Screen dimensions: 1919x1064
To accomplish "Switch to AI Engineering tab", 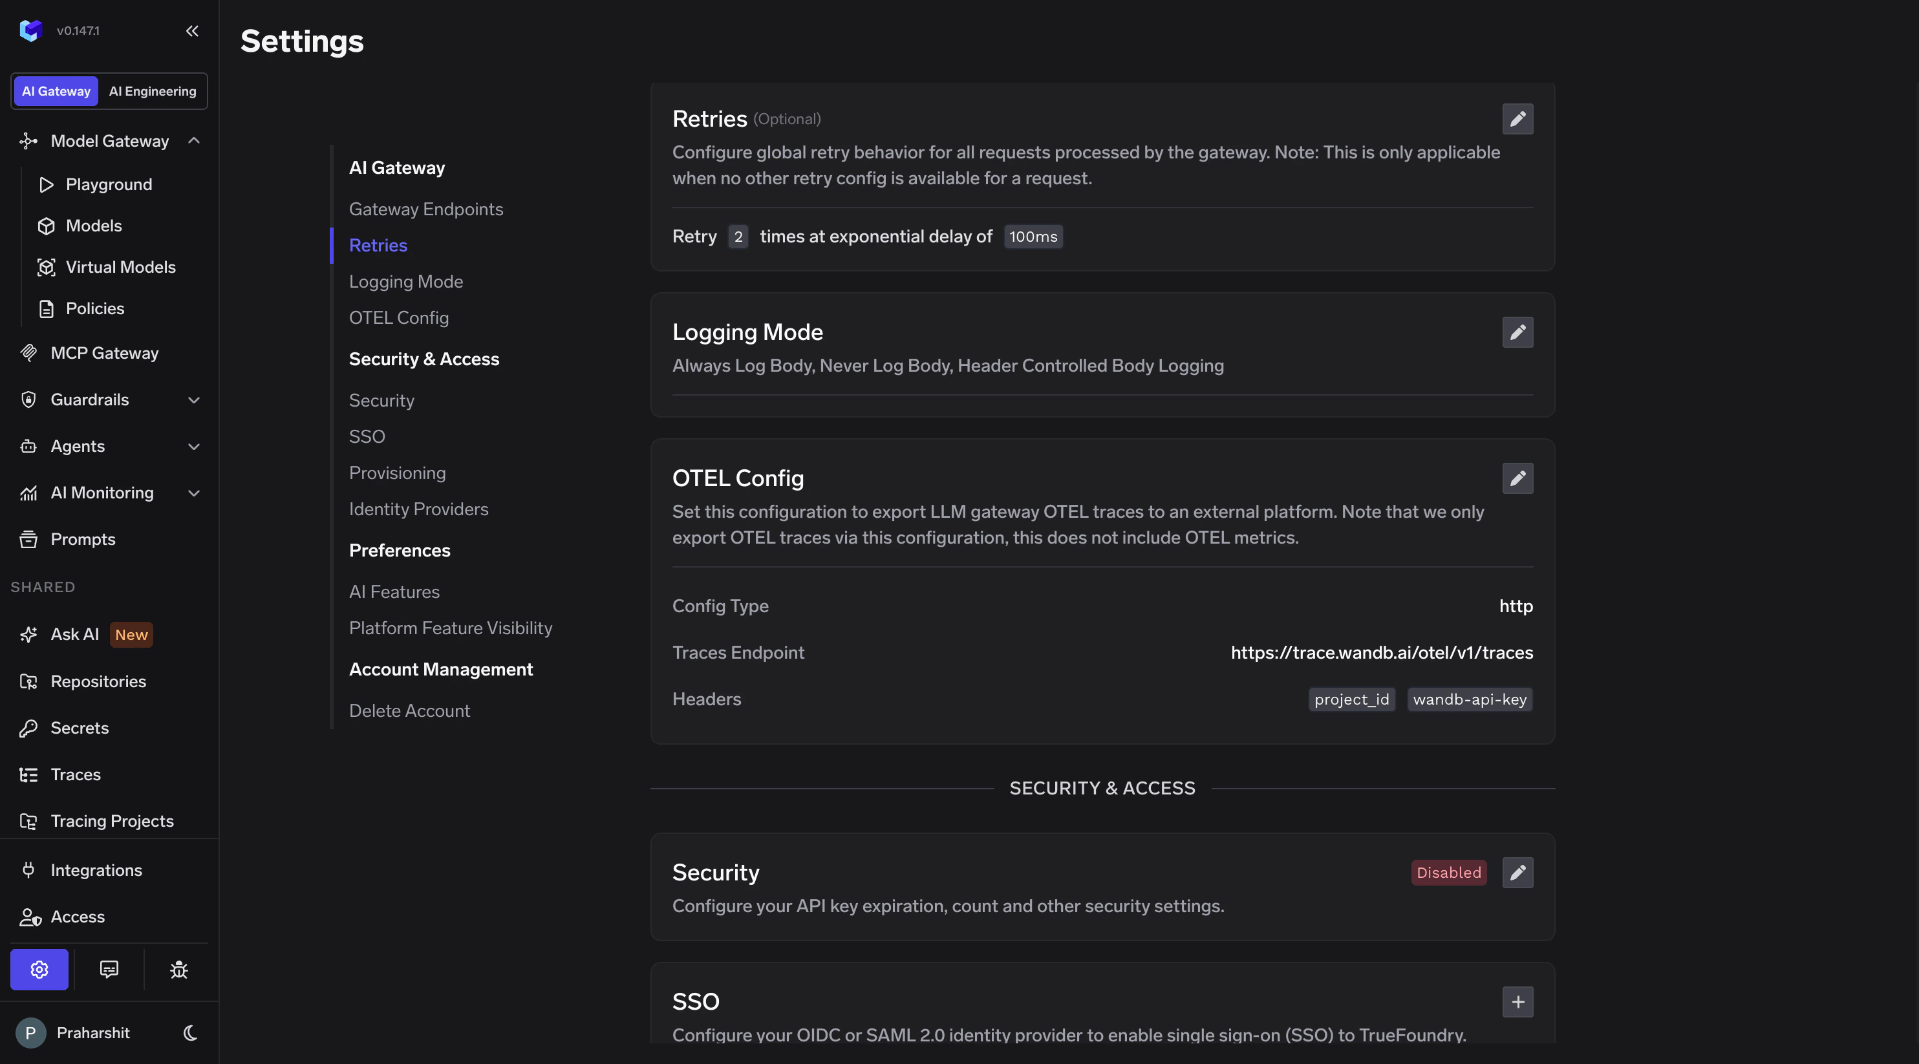I will [x=153, y=91].
